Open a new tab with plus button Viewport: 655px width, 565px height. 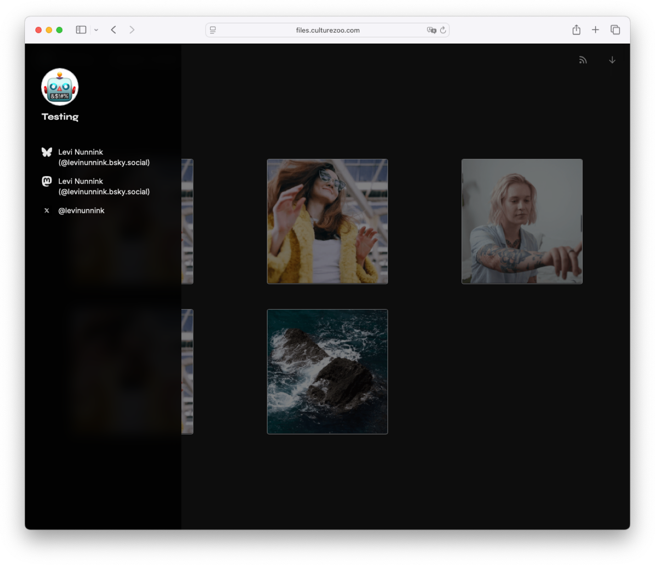(x=595, y=30)
